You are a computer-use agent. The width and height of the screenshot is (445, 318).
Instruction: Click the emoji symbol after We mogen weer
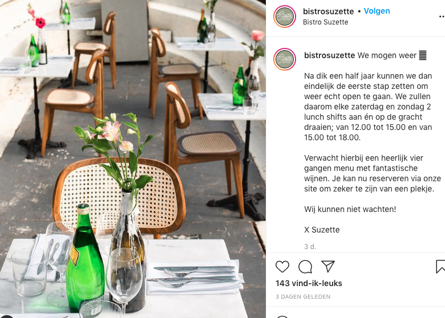point(423,55)
